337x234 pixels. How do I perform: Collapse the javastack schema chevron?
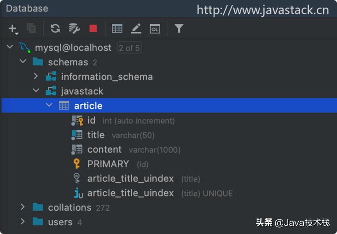[36, 91]
